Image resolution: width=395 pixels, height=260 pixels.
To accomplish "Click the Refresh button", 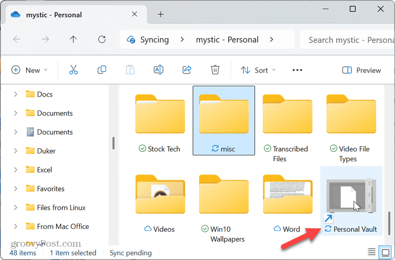I will pos(102,39).
